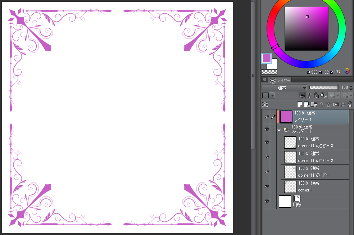Select the layer named レイヤー 1
The image size is (354, 235).
[x=313, y=117]
